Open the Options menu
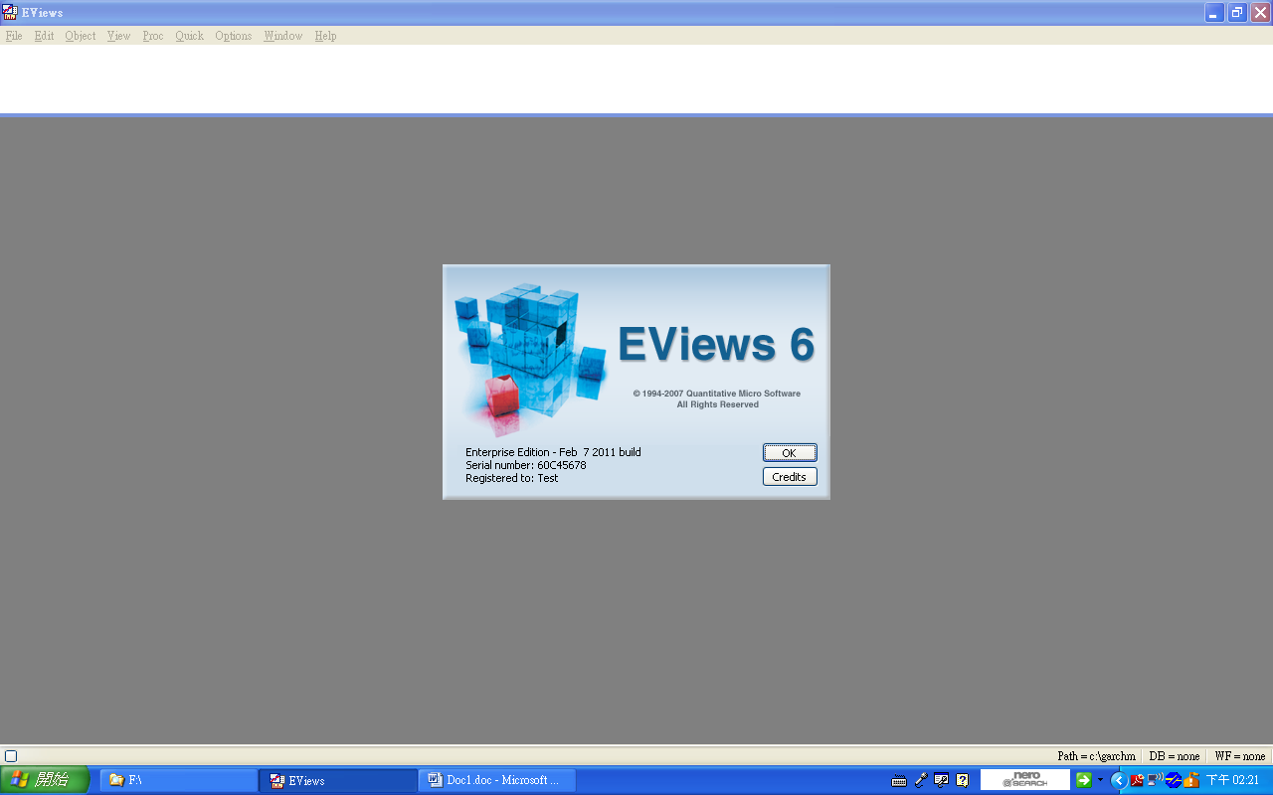The height and width of the screenshot is (795, 1273). pos(234,36)
